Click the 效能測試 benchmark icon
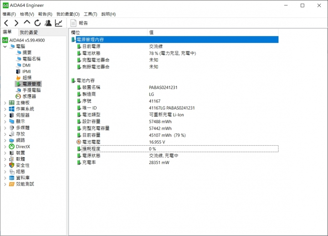Screen dimensions: 328x236 pos(12,184)
